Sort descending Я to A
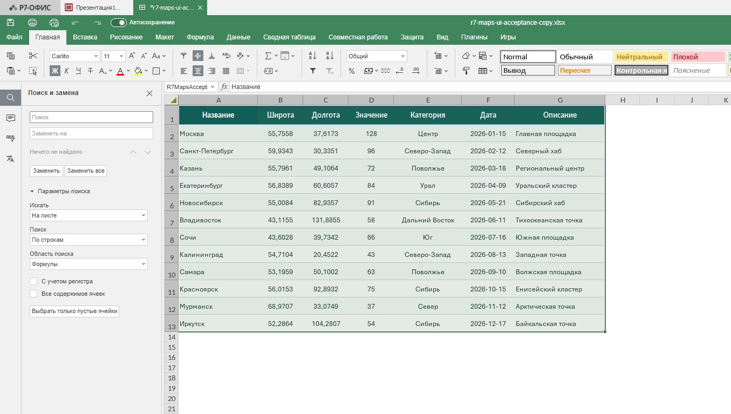This screenshot has width=731, height=414. [330, 56]
